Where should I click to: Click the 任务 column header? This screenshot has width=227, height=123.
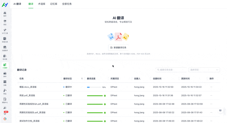click(x=22, y=79)
